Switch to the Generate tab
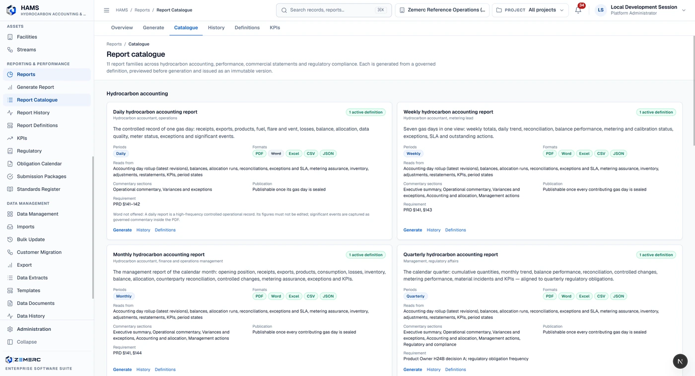695x376 pixels. coord(153,28)
